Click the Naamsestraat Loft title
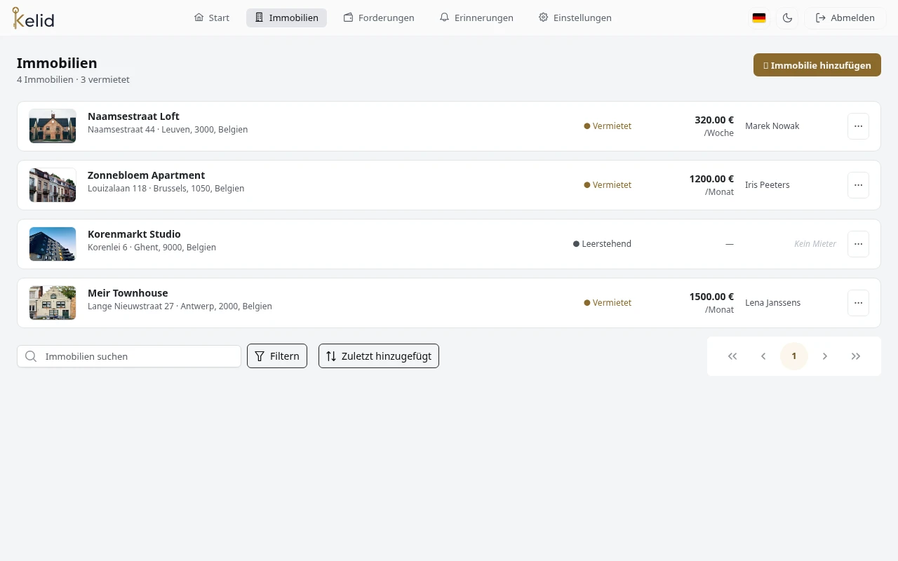Viewport: 898px width, 561px height. coord(133,116)
